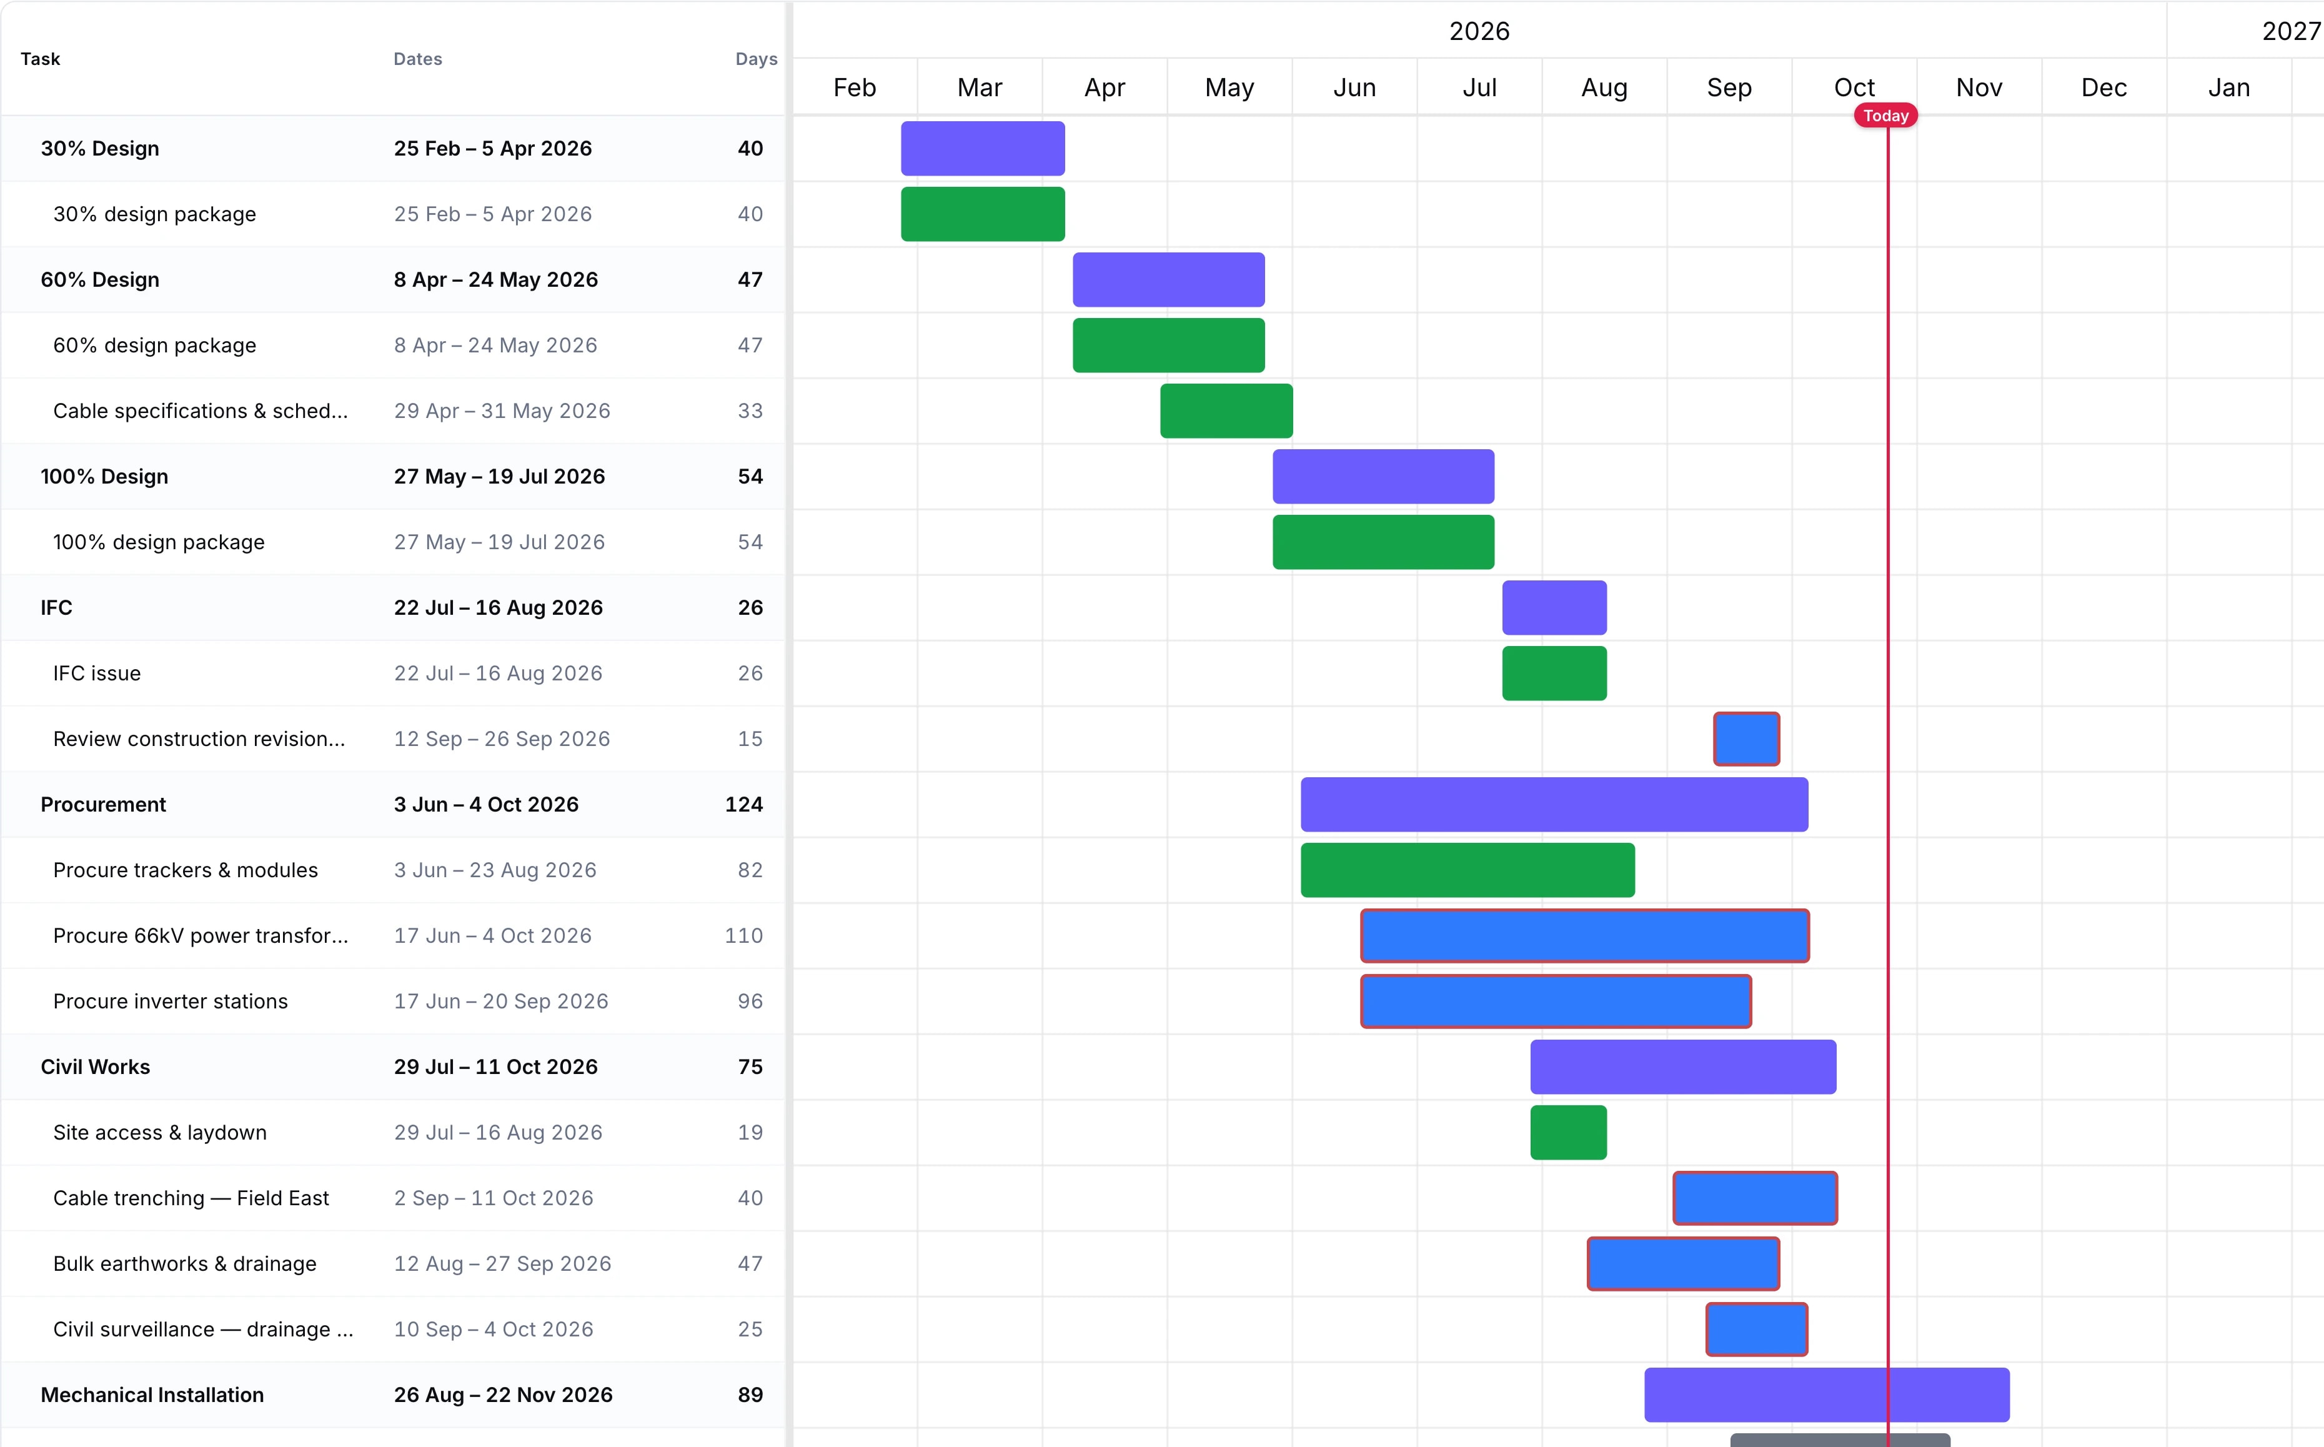Click the Oct month header
Viewport: 2324px width, 1447px height.
1854,87
